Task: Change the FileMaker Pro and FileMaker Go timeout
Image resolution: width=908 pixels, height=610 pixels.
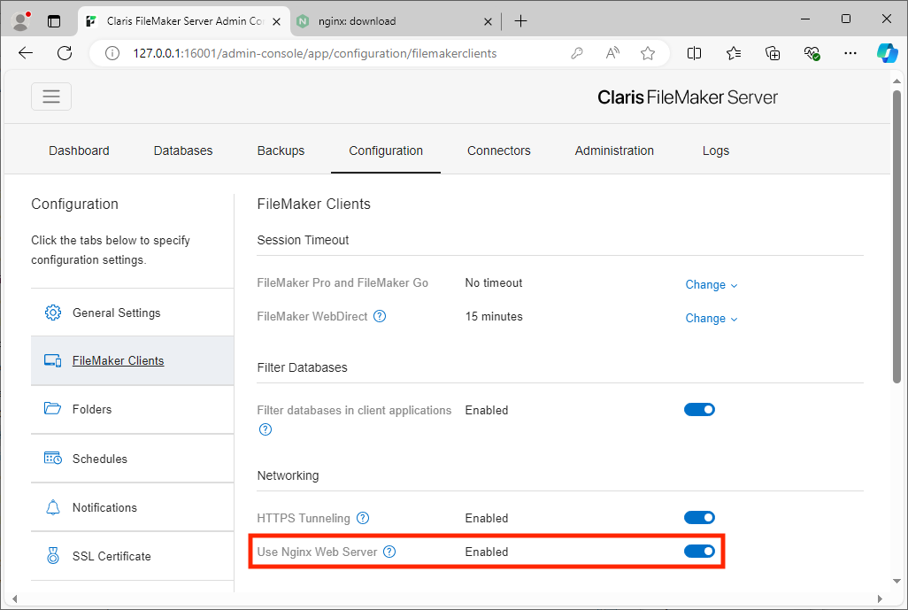Action: click(711, 284)
